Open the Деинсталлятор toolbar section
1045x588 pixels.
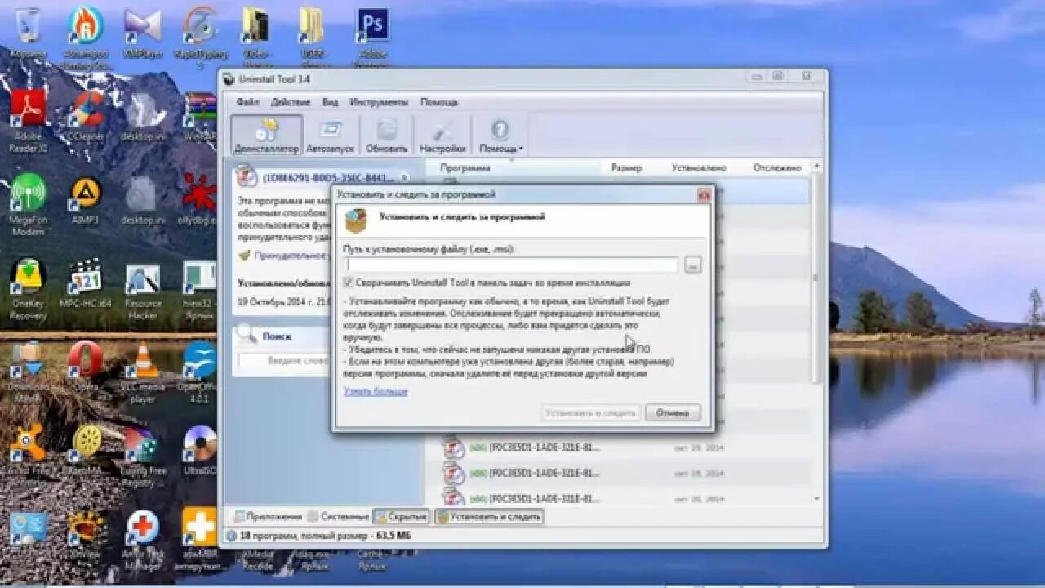click(x=266, y=135)
